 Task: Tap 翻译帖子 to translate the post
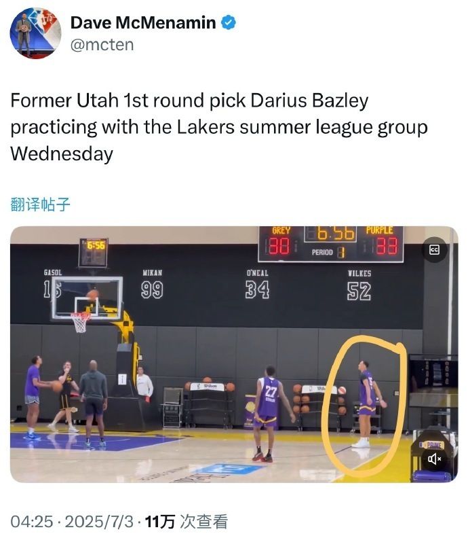click(x=40, y=204)
